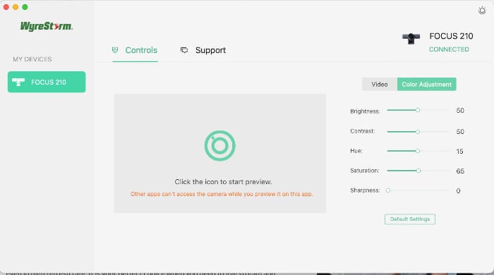Click the Brightness value 50
Viewport: 494px width, 275px height.
coord(460,111)
